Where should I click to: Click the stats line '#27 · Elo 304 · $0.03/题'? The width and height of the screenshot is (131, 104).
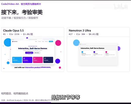pos(84,34)
